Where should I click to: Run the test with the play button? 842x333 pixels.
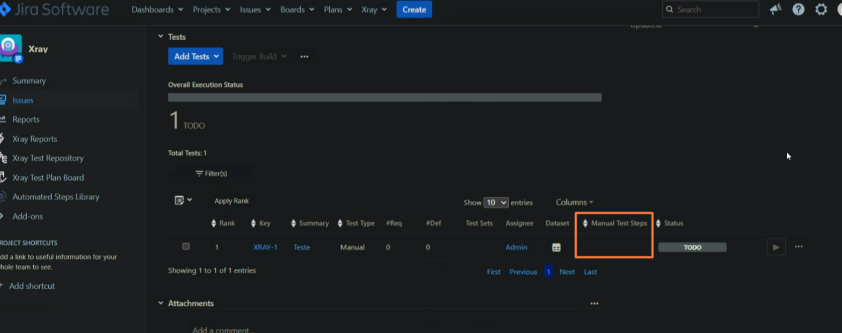(776, 247)
